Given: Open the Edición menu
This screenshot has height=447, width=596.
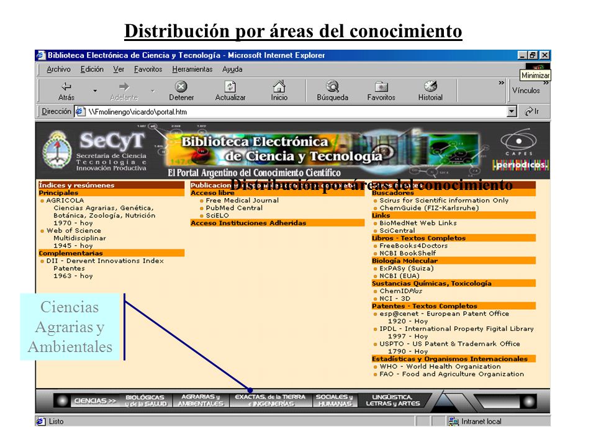Looking at the screenshot, I should pos(92,69).
